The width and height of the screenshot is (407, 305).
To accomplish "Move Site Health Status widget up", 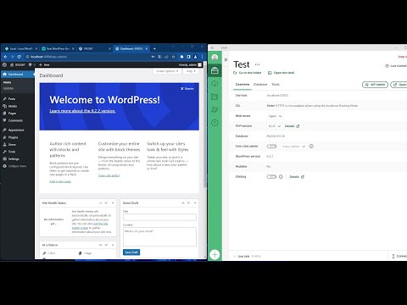I will pos(100,203).
